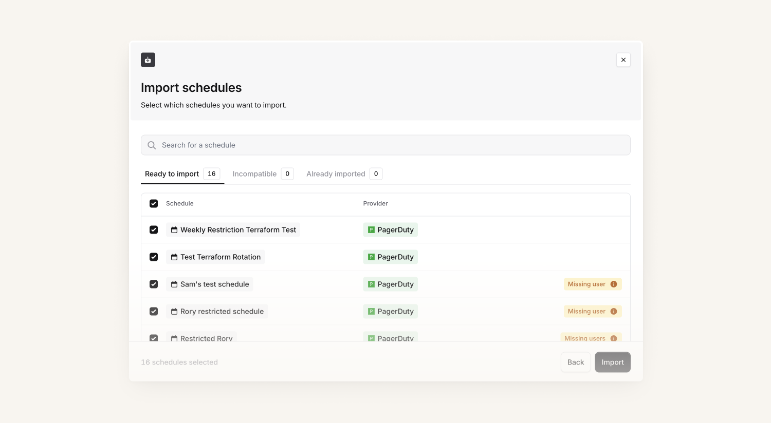The height and width of the screenshot is (423, 771).
Task: Deselect Sam's test schedule checkbox
Action: click(154, 284)
